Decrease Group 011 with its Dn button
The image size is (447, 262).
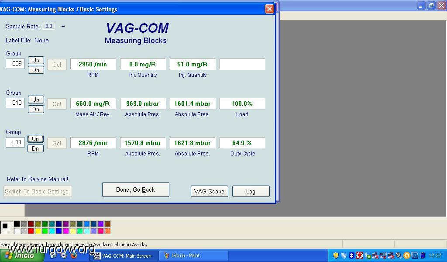tap(35, 148)
